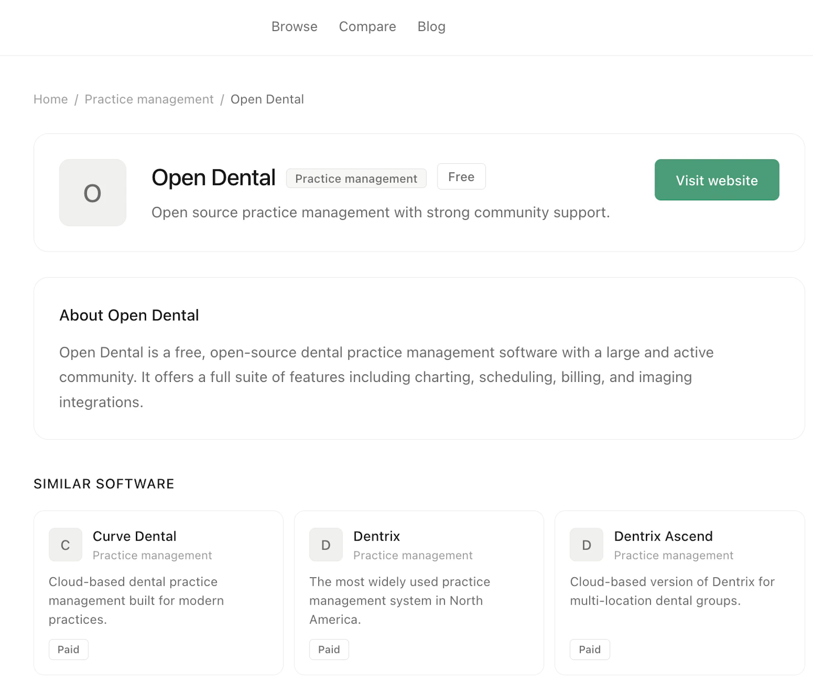This screenshot has width=813, height=692.
Task: Click the Free pricing badge
Action: (461, 176)
